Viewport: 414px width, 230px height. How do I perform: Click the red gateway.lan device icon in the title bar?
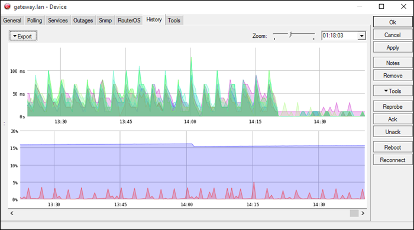click(x=7, y=7)
